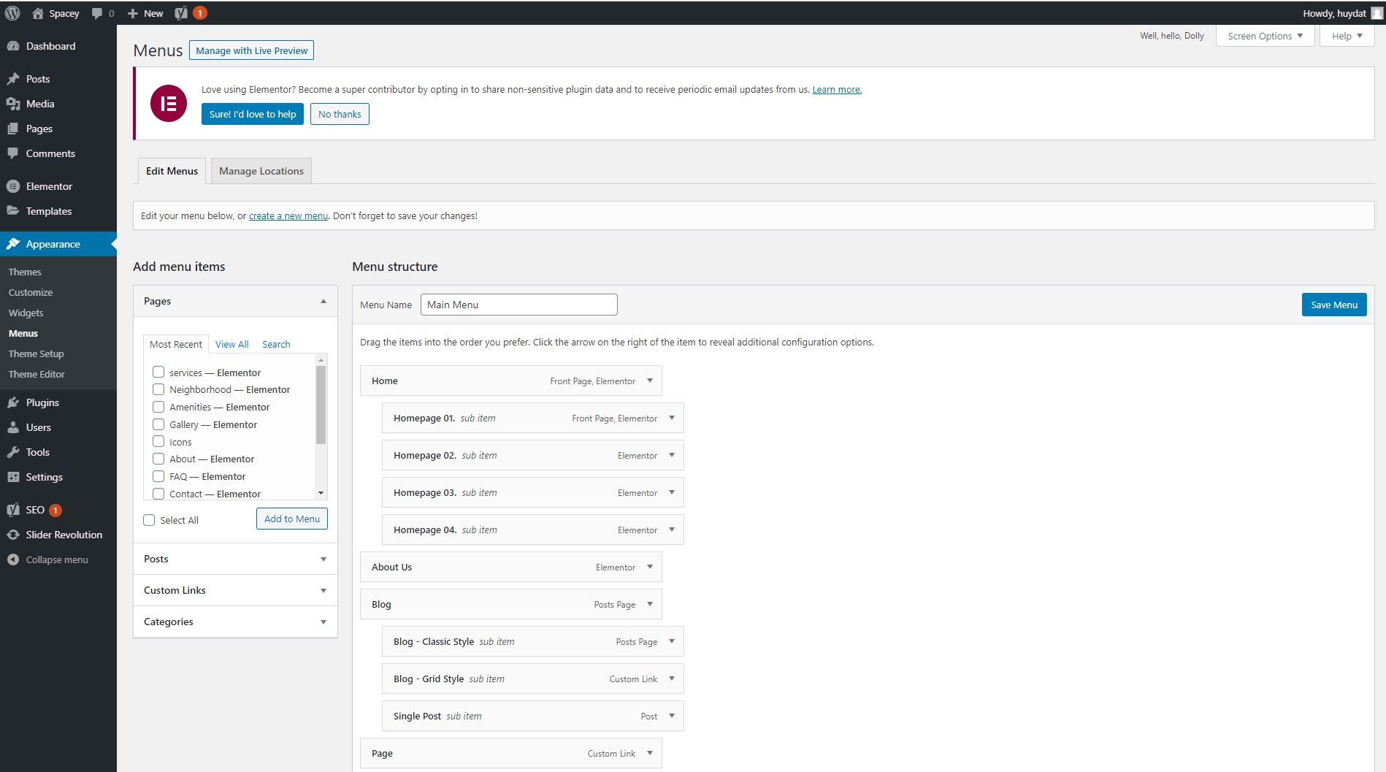The width and height of the screenshot is (1386, 772).
Task: Switch to the View All pages tab
Action: click(231, 344)
